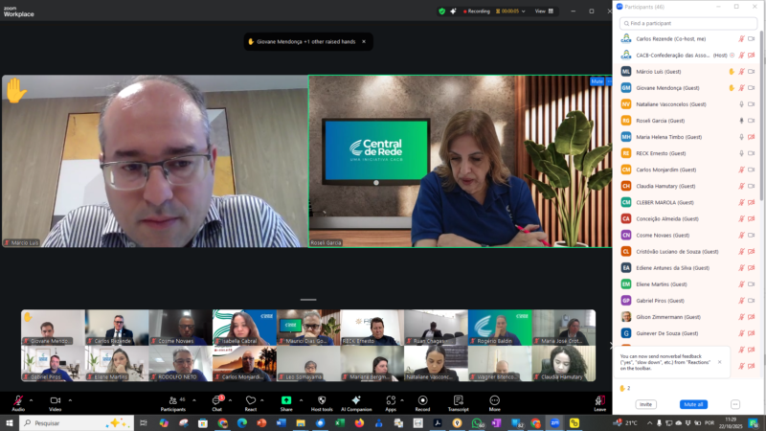Click the participants panel scrollbar
The image size is (766, 431).
click(x=762, y=147)
